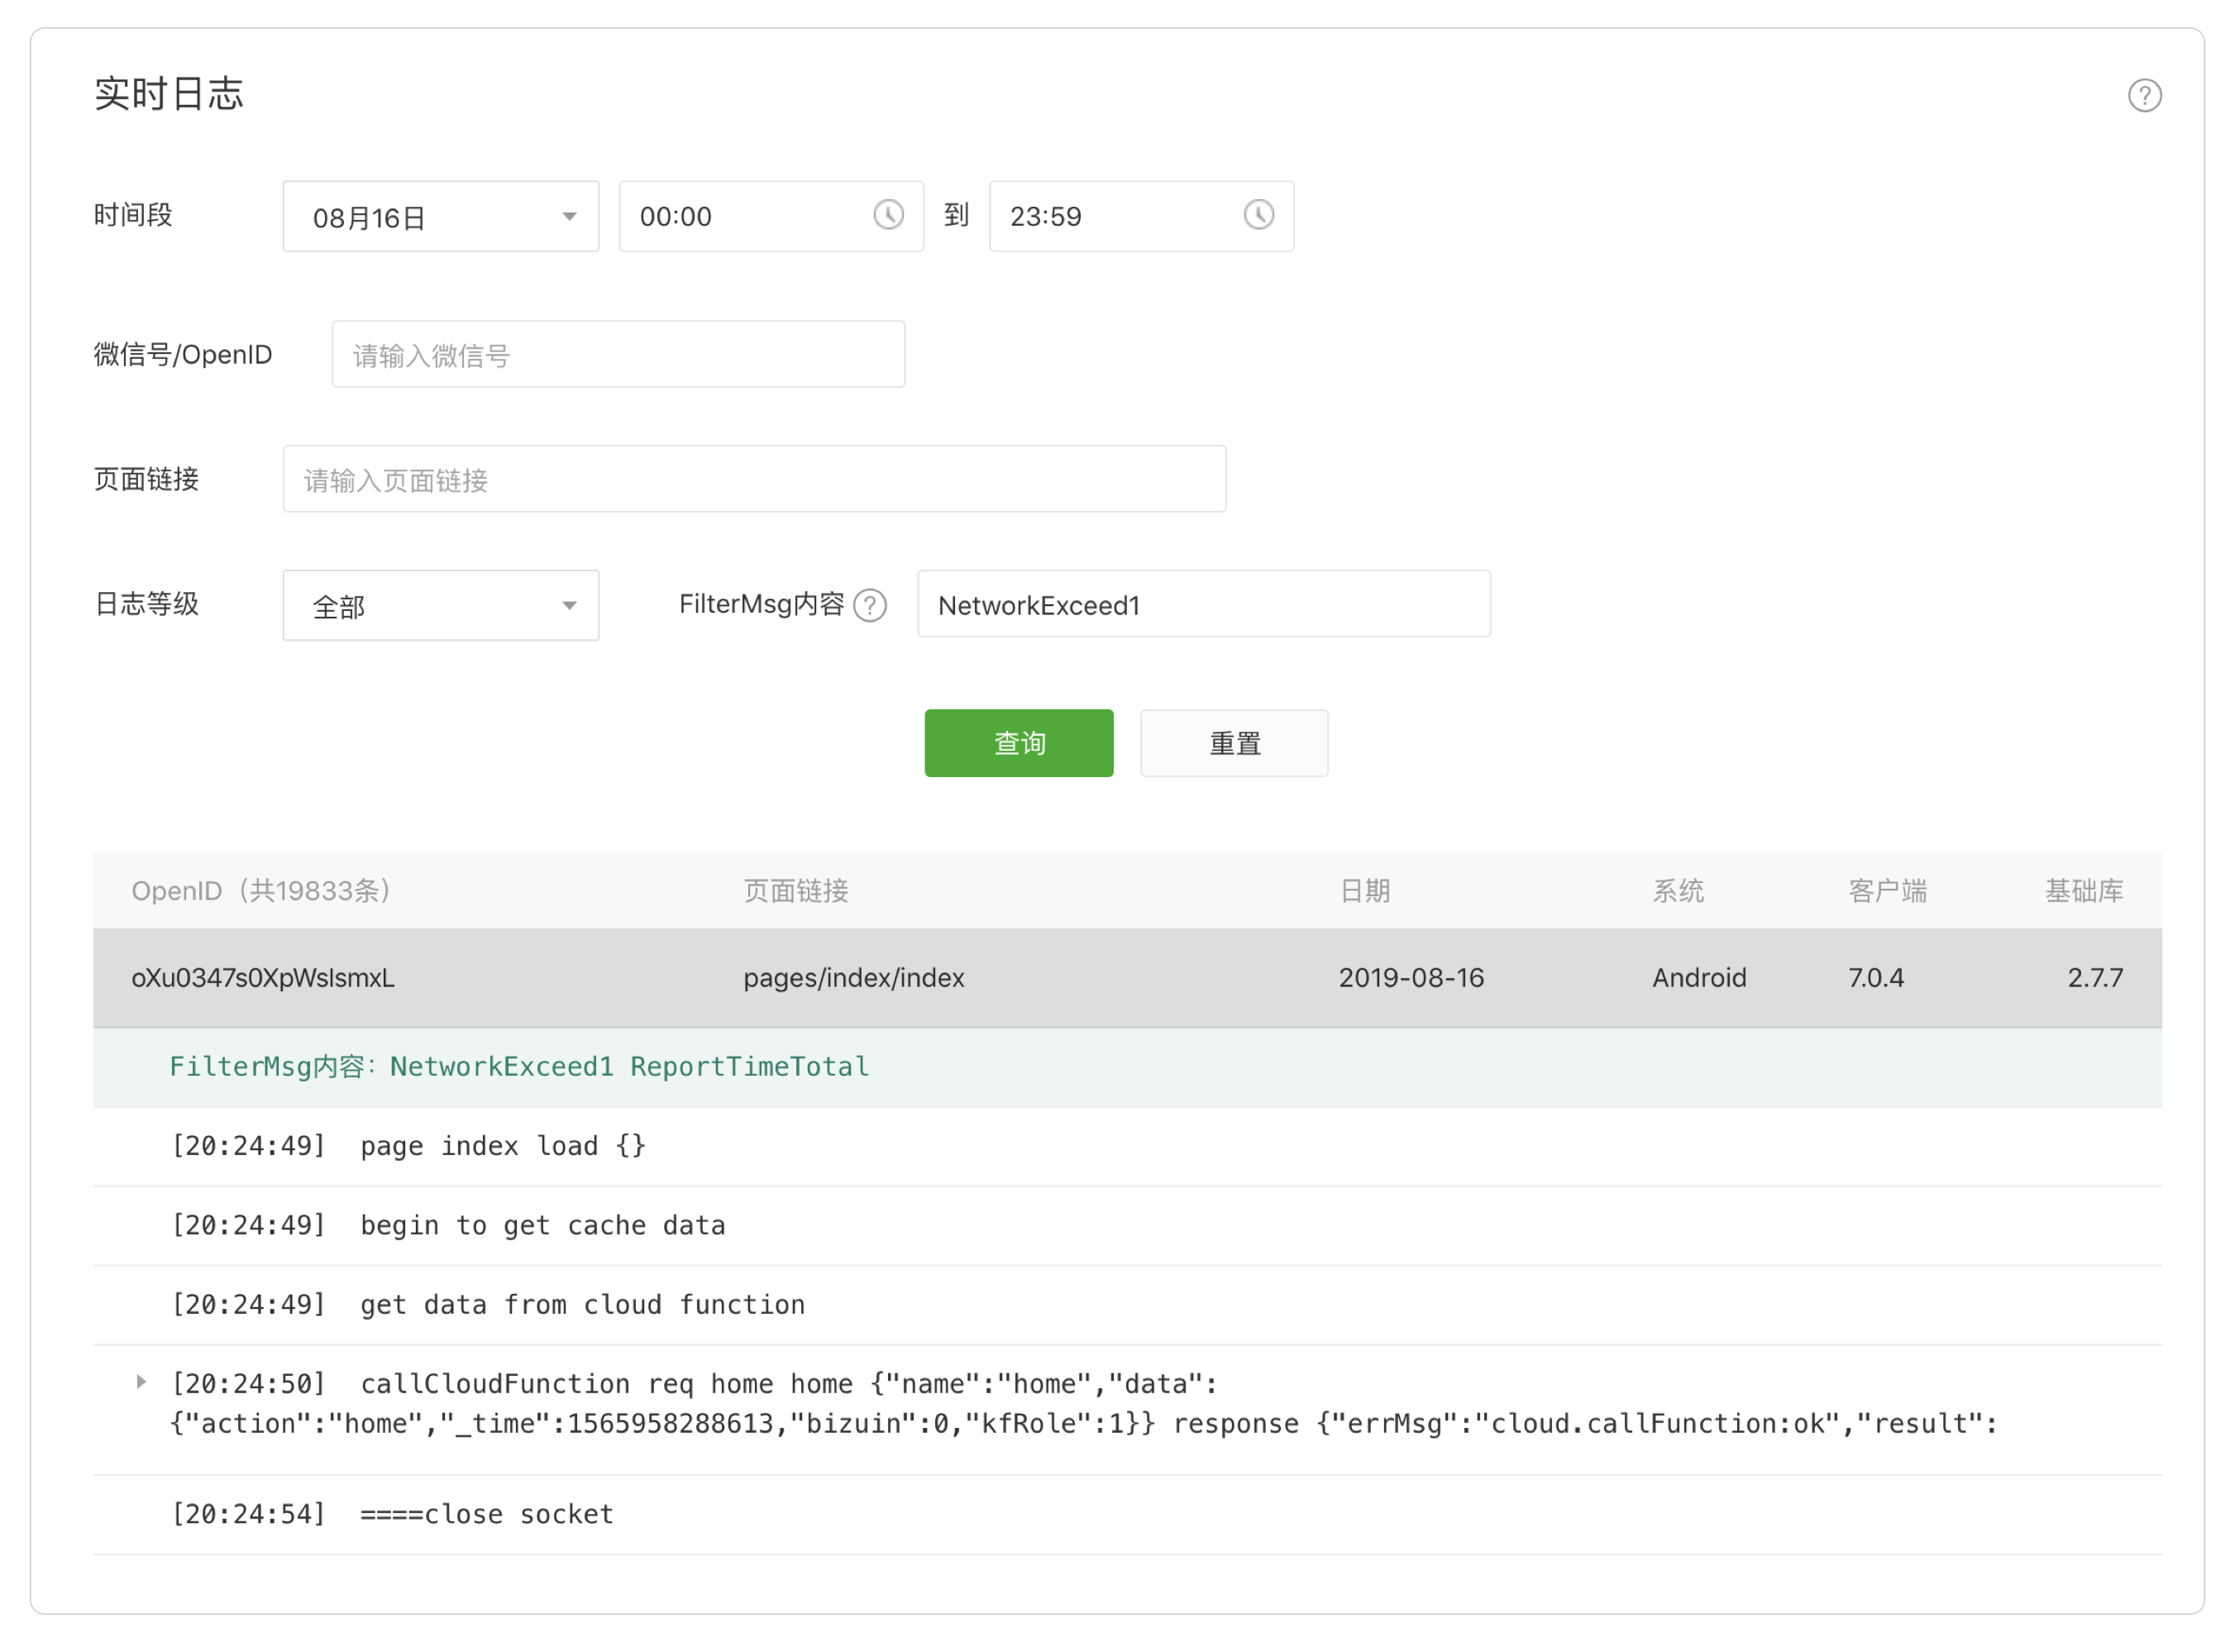Click the help icon beside the 实时日志 title
This screenshot has height=1652, width=2235.
click(2144, 96)
